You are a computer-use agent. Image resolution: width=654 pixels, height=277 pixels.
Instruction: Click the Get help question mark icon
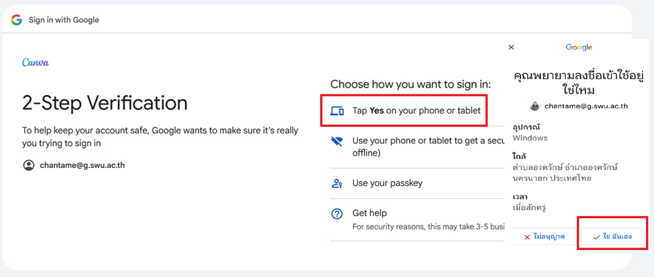[x=337, y=214]
